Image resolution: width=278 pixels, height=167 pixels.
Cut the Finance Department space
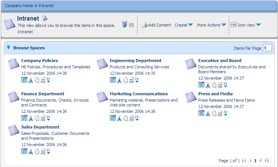(31, 118)
